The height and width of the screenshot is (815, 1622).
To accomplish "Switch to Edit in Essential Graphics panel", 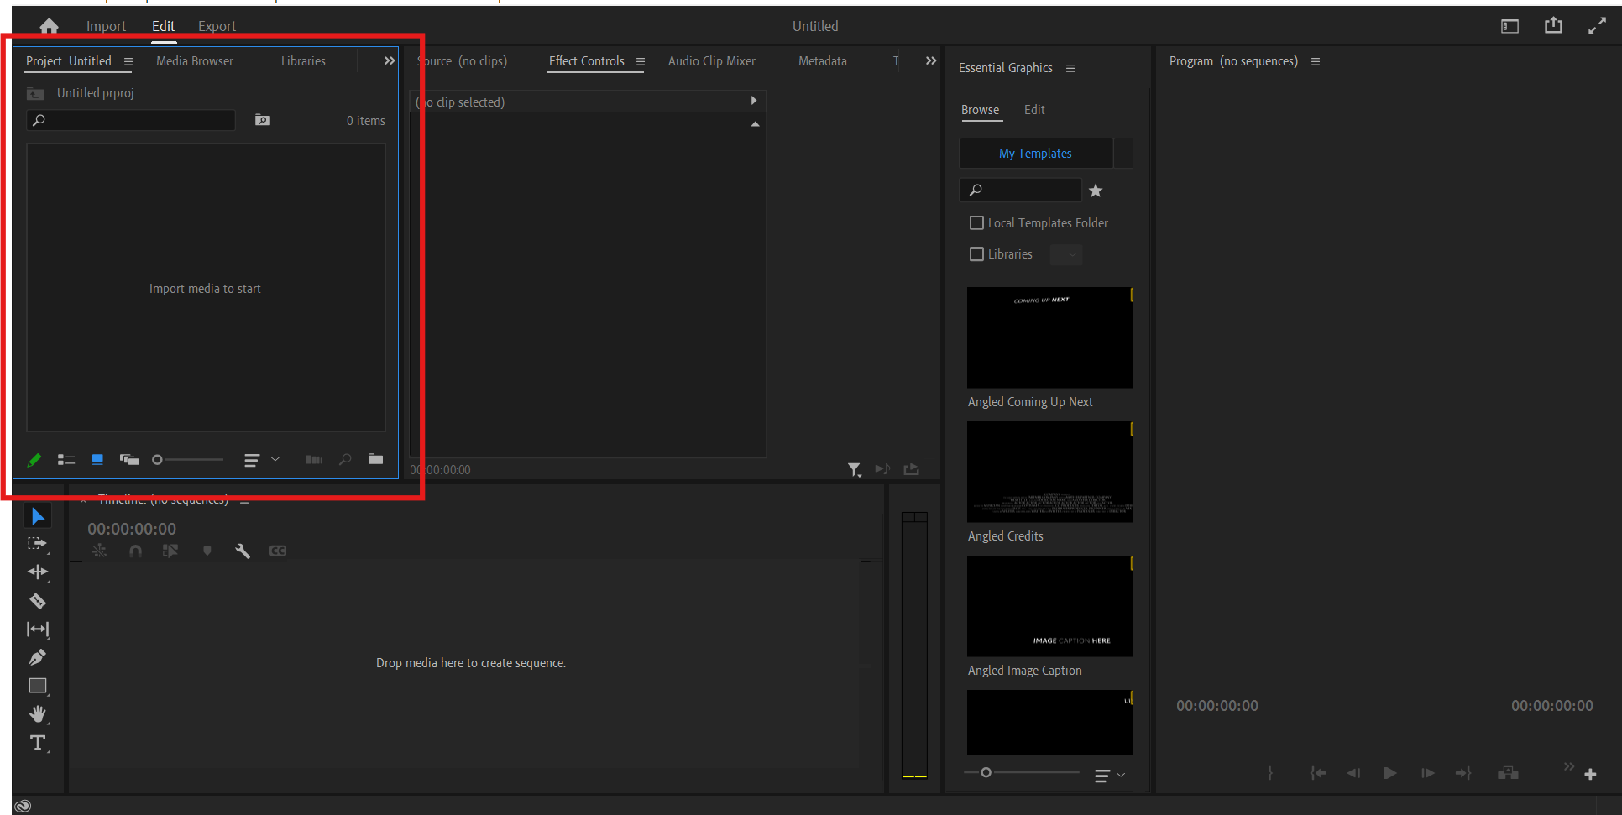I will pos(1034,110).
